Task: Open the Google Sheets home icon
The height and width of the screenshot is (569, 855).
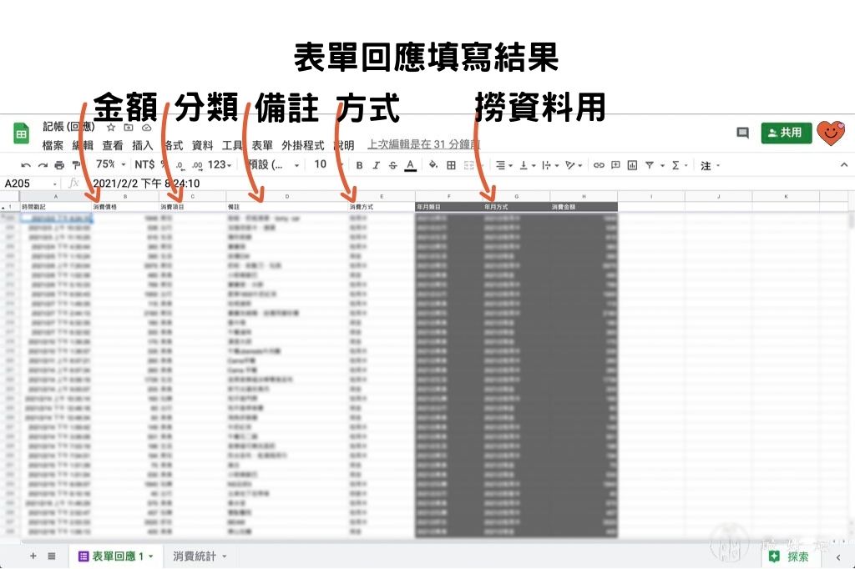Action: (x=21, y=134)
